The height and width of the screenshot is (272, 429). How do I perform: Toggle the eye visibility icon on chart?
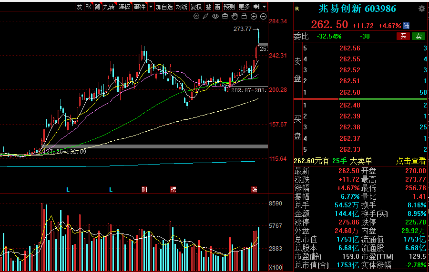215,17
